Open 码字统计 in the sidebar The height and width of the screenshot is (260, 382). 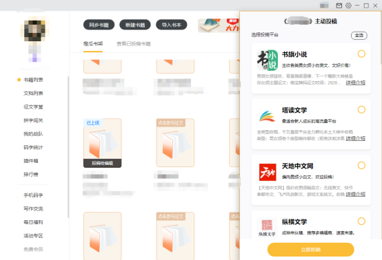33,147
